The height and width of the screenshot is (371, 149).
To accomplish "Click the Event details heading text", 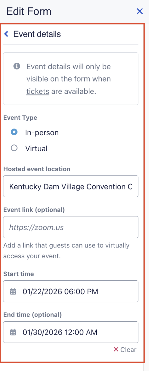I will coord(37,34).
